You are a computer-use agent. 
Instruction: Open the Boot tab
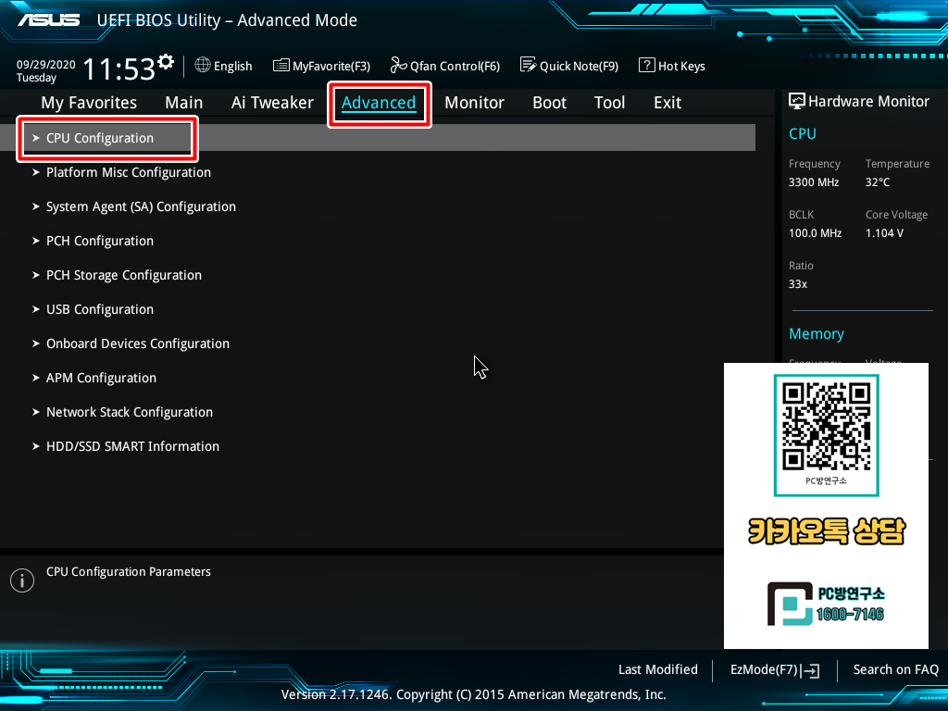click(x=550, y=103)
